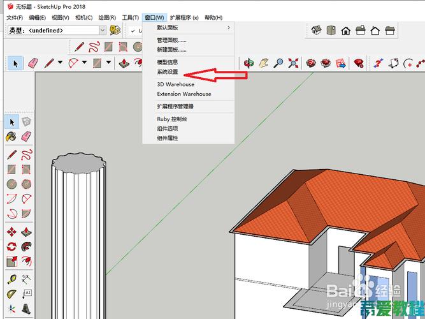The image size is (425, 319).
Task: Open the dropdown arrow beside the arc tool
Action: pos(85,63)
